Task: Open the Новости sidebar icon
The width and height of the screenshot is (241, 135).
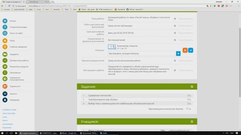Action: [5, 94]
